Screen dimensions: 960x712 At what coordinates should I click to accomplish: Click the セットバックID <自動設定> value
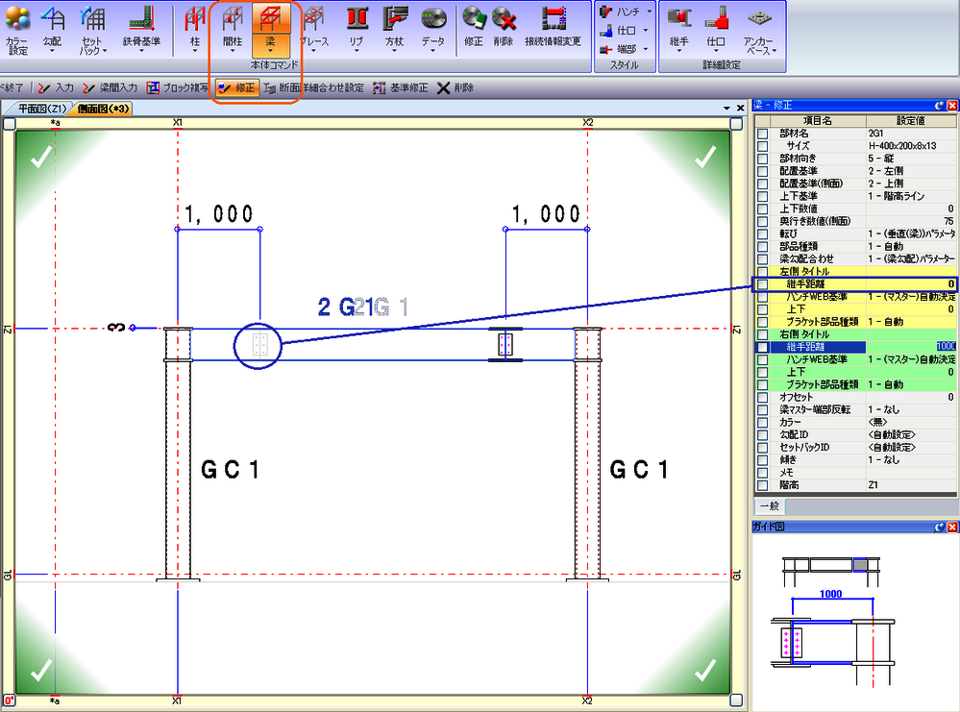pos(912,448)
